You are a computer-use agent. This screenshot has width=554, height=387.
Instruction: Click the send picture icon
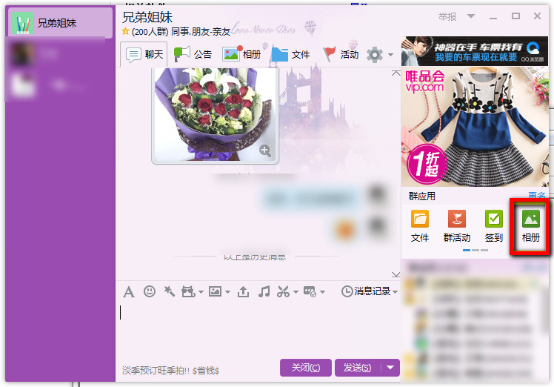click(216, 292)
